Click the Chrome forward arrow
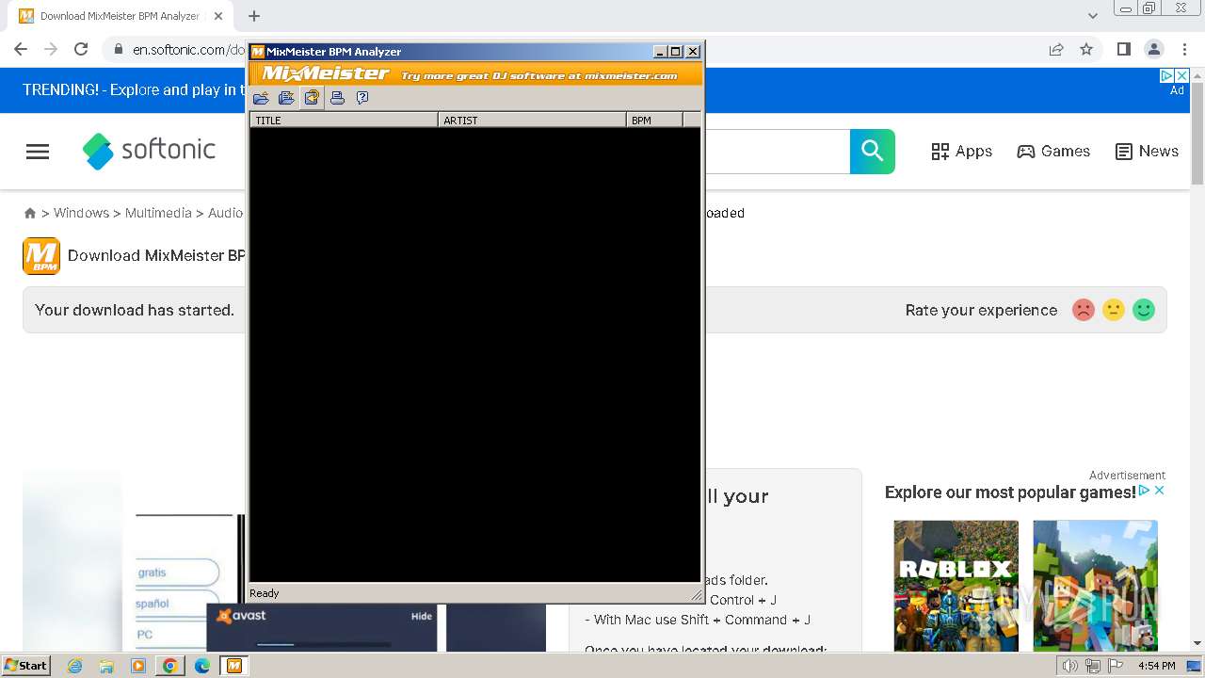Viewport: 1205px width, 678px height. (51, 49)
